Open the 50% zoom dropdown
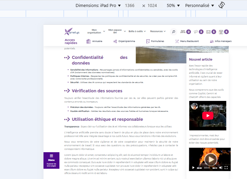Image resolution: width=247 pixels, height=179 pixels. pyautogui.click(x=173, y=6)
